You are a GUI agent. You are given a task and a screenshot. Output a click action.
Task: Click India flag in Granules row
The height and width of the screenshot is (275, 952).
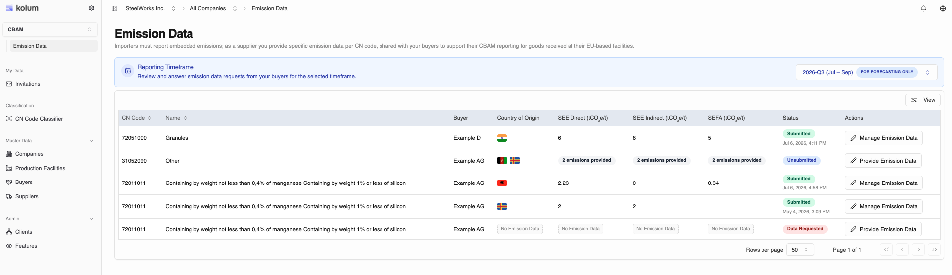[502, 138]
